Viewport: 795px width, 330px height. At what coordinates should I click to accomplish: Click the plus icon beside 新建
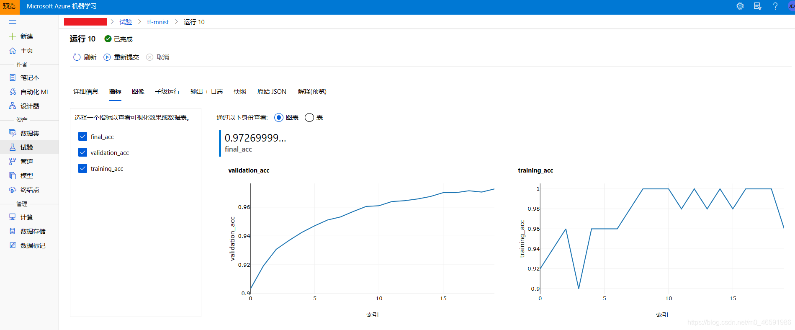click(x=13, y=36)
